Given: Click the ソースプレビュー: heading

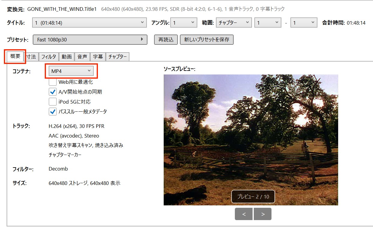Looking at the screenshot, I should [179, 69].
